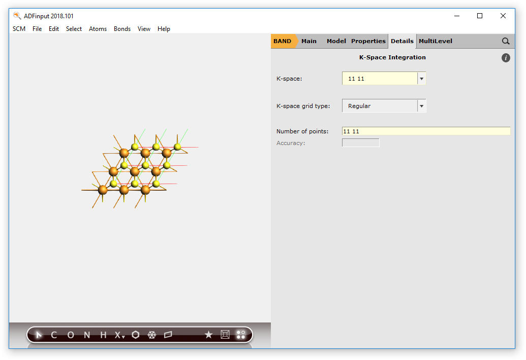Viewport: 526px width, 360px height.
Task: Choose the Hydrogen atom tool
Action: click(103, 335)
